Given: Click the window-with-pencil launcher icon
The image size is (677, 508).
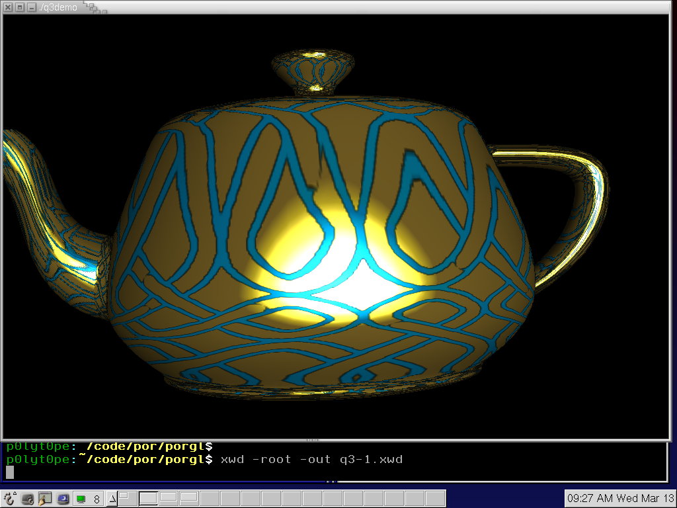Looking at the screenshot, I should click(45, 499).
